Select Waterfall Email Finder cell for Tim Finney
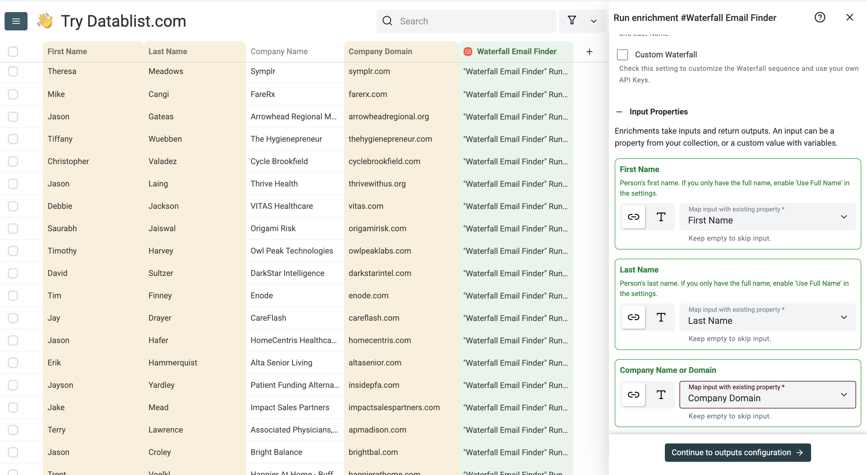The image size is (867, 475). click(516, 295)
